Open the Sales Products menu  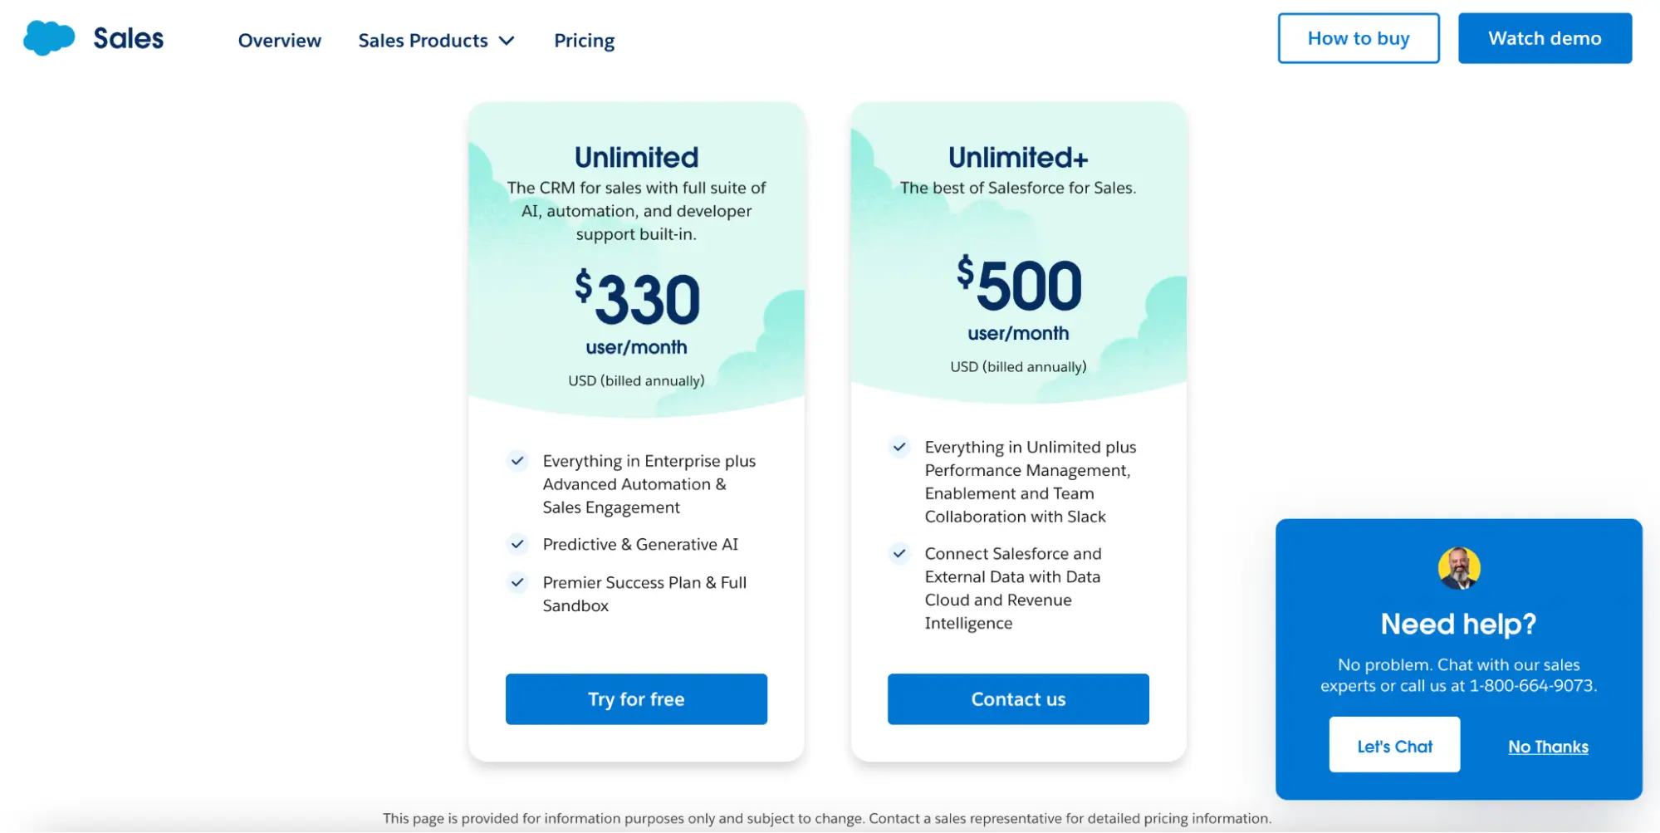coord(423,41)
